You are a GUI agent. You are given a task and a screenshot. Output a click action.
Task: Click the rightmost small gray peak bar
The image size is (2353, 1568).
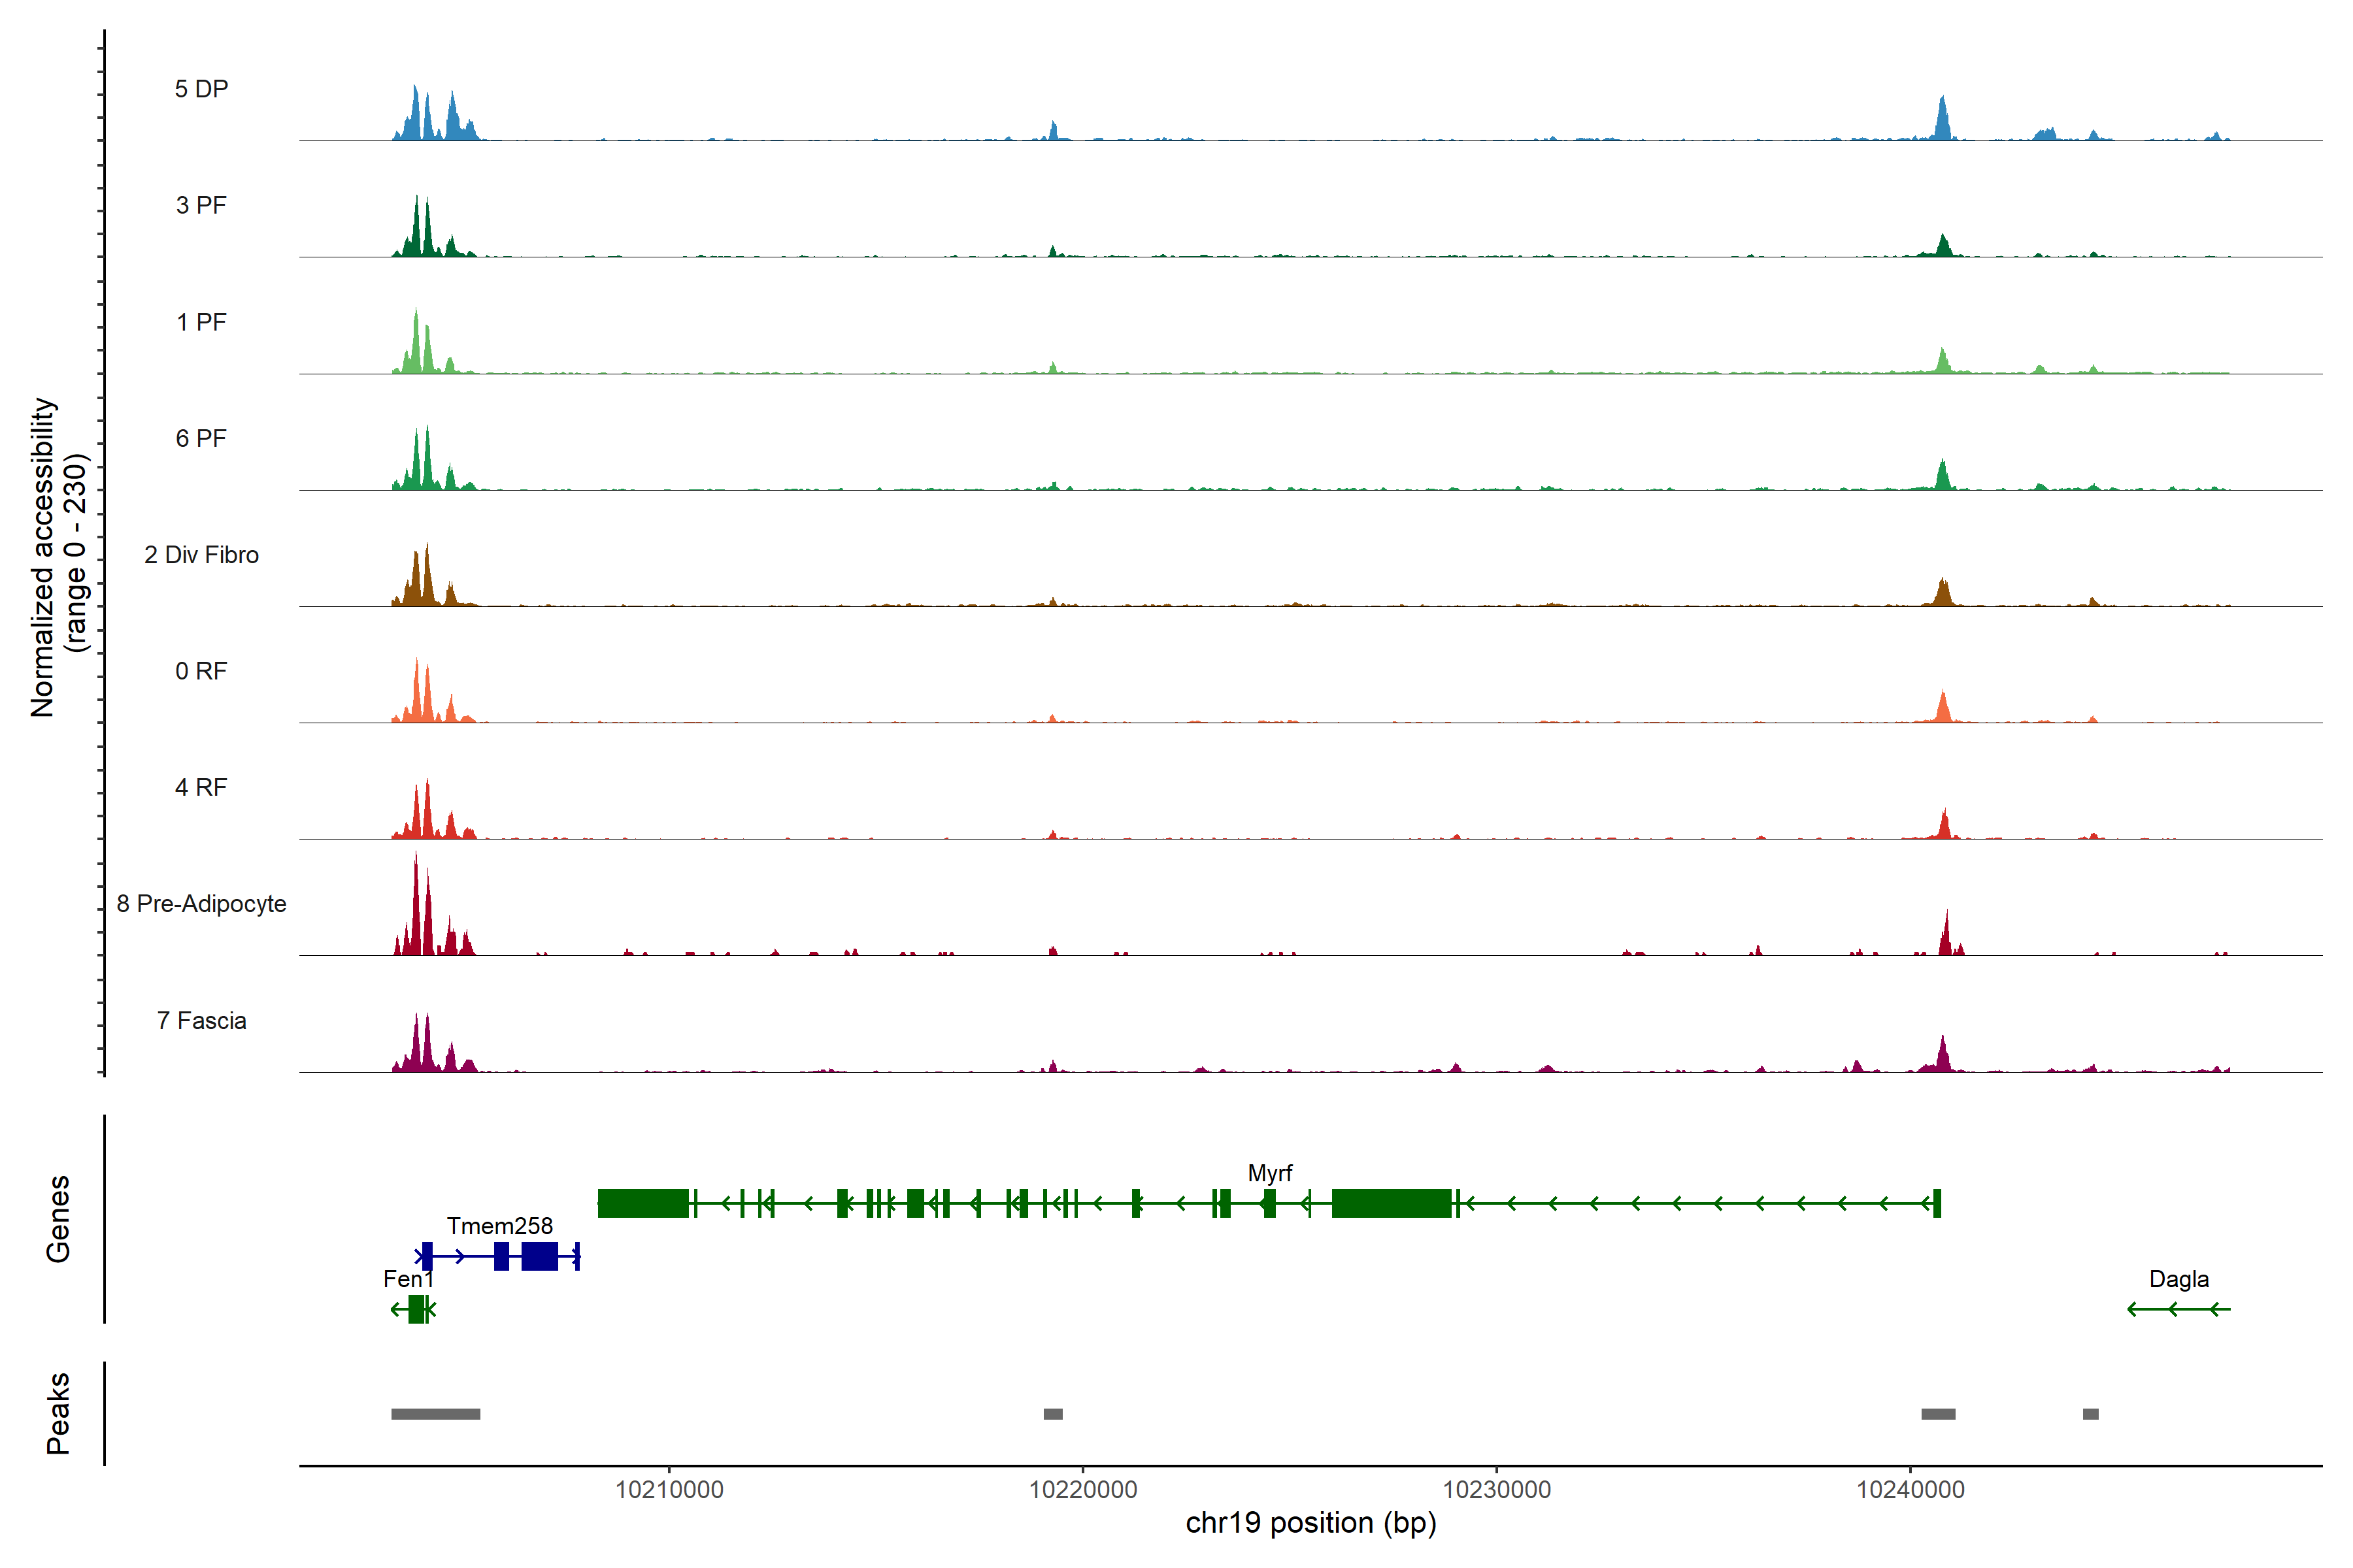click(x=2090, y=1414)
